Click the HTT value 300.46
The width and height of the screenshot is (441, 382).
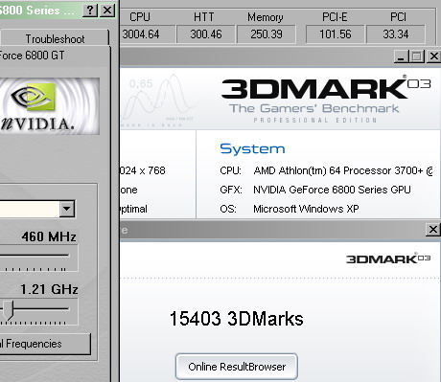206,34
